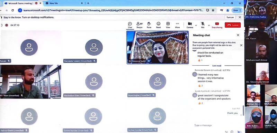This screenshot has width=277, height=133.
Task: Expand the Camera options arrow
Action: [x=196, y=25]
